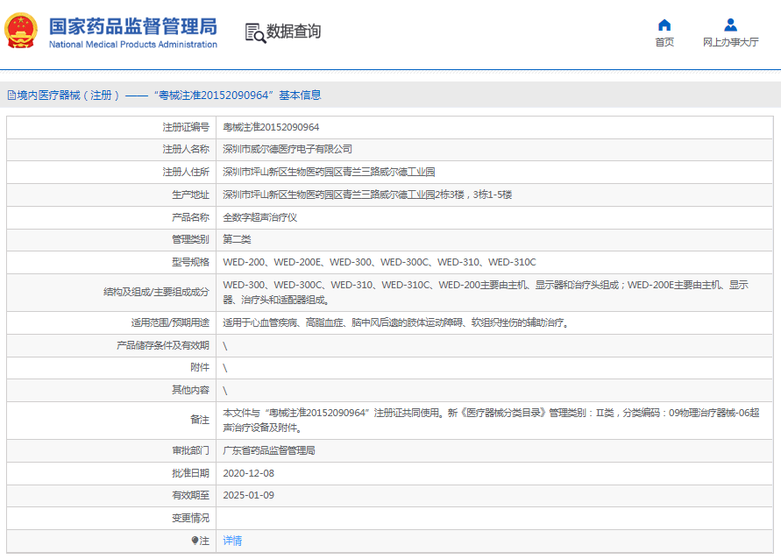The height and width of the screenshot is (559, 781).
Task: Select product name 全数字超声治疗仪
Action: 260,217
